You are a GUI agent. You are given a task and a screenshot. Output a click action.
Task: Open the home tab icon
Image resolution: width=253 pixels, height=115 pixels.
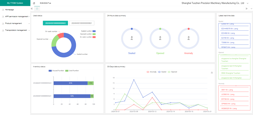point(37,9)
